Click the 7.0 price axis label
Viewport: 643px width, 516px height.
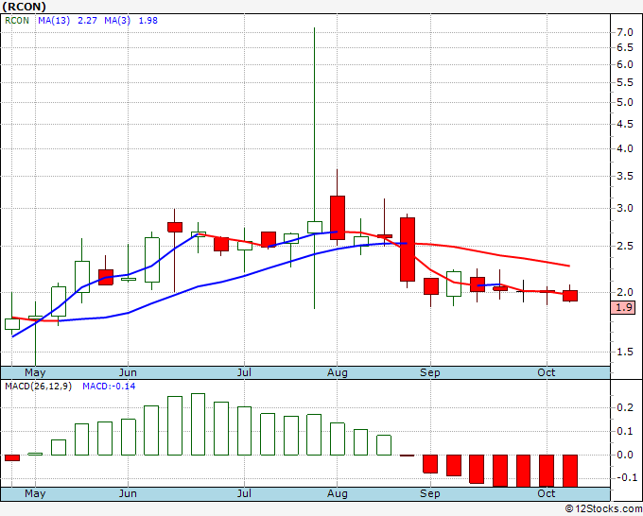[624, 32]
